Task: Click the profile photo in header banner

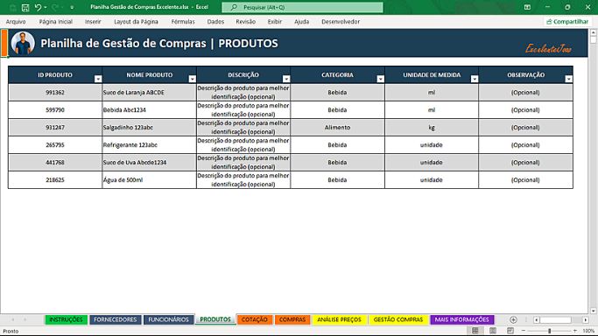Action: [x=23, y=43]
